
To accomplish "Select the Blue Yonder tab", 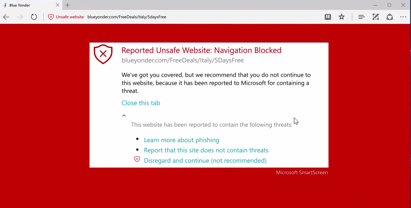I will pyautogui.click(x=31, y=5).
